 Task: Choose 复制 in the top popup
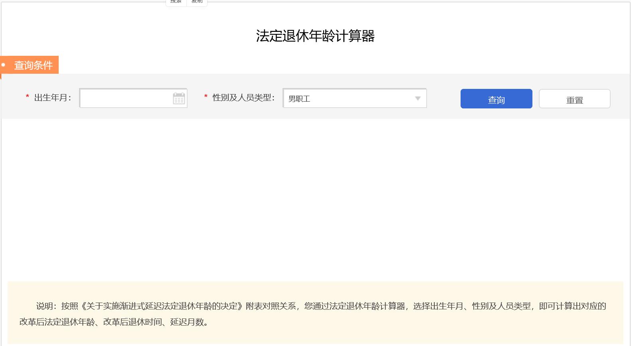click(x=197, y=2)
